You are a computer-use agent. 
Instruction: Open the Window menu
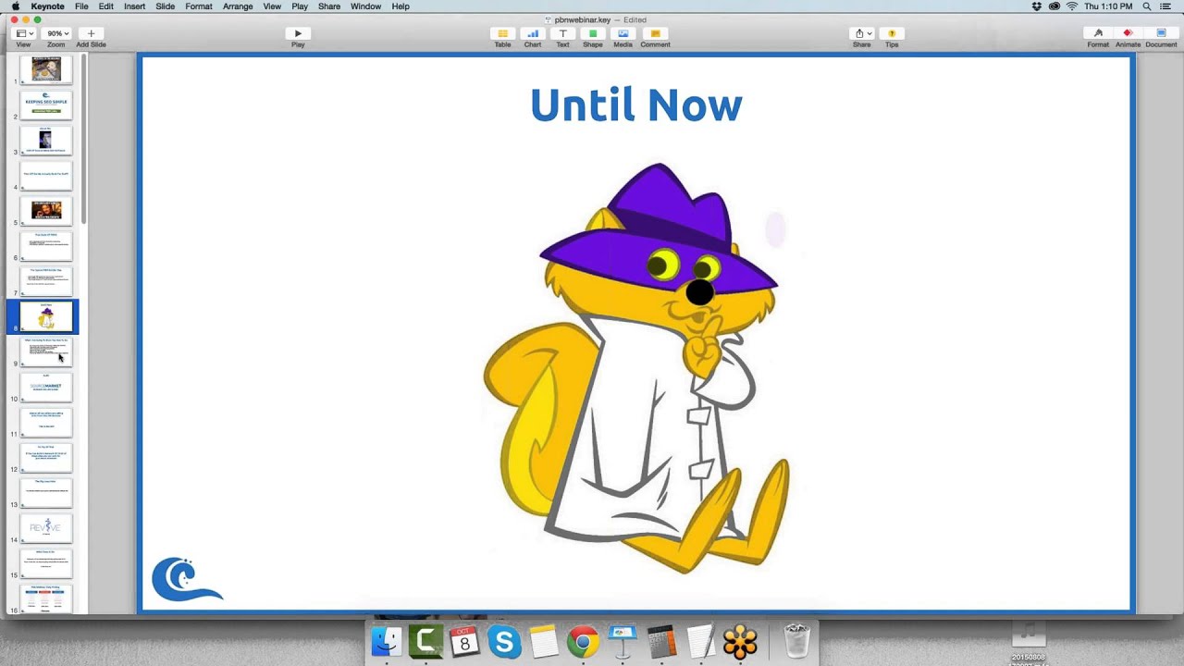tap(366, 6)
